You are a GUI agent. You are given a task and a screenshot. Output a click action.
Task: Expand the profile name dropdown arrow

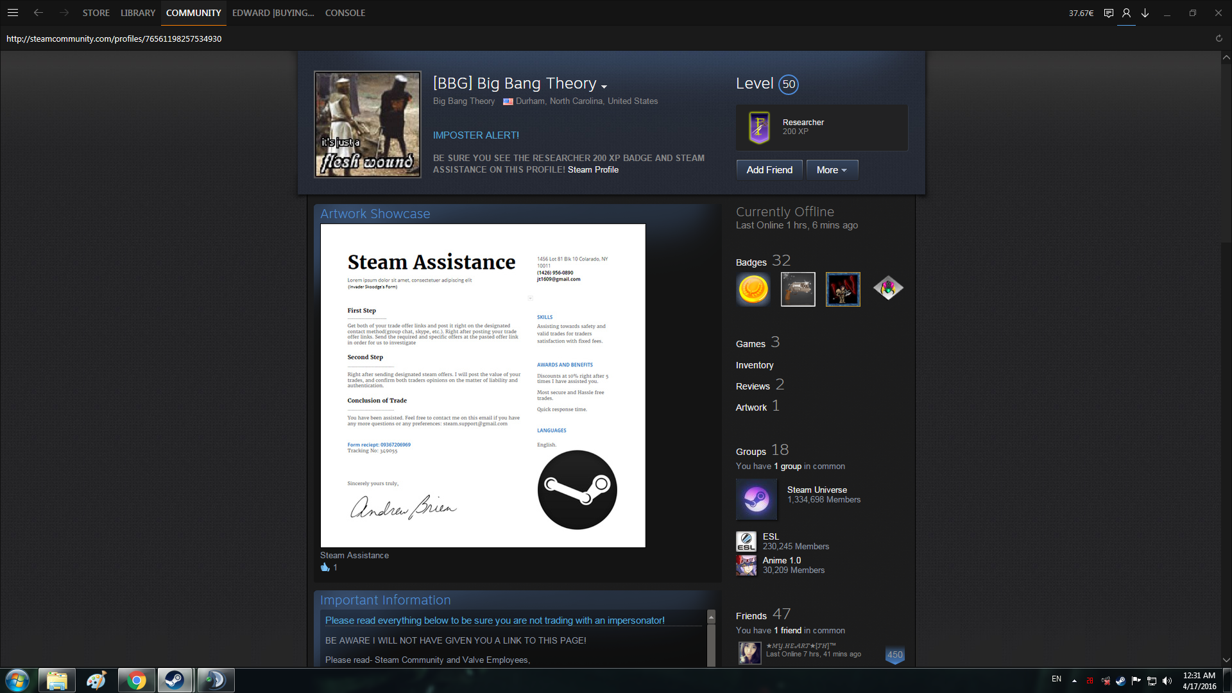click(604, 86)
